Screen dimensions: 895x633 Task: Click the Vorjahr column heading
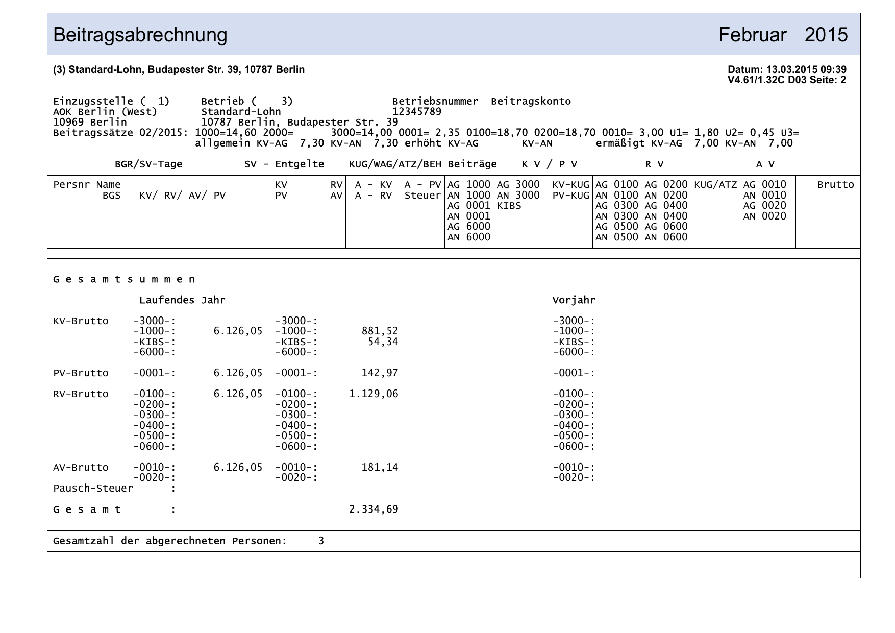[x=574, y=300]
